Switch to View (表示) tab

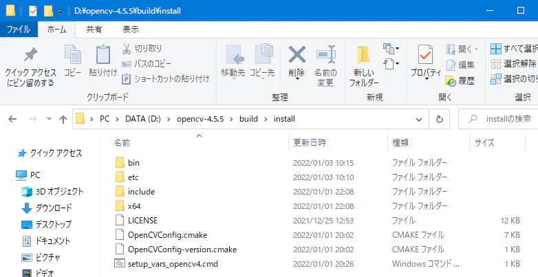[x=131, y=30]
